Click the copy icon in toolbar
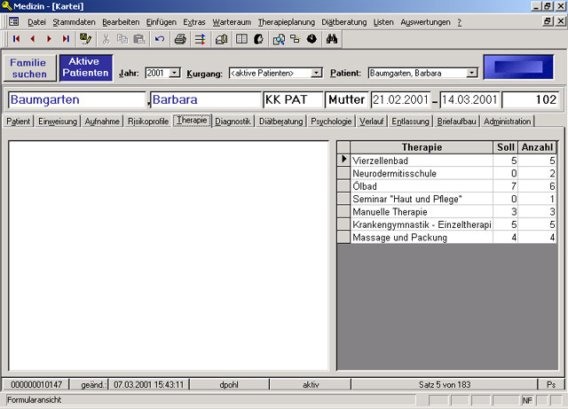The height and width of the screenshot is (409, 568). tap(122, 39)
